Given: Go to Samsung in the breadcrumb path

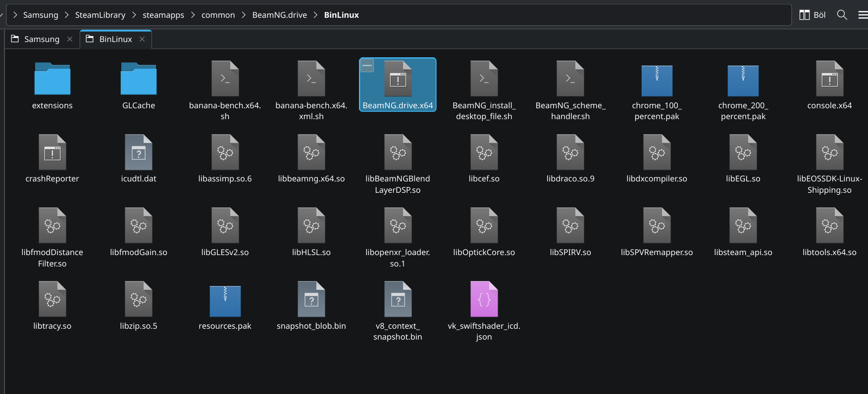Looking at the screenshot, I should pyautogui.click(x=41, y=15).
